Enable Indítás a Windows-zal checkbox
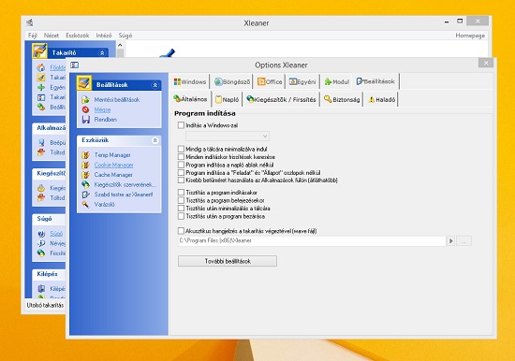 [181, 125]
